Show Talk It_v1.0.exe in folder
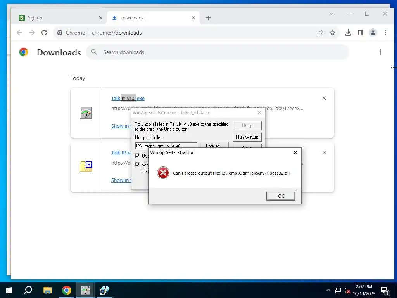Screen dimensions: 397x298 click(121, 126)
